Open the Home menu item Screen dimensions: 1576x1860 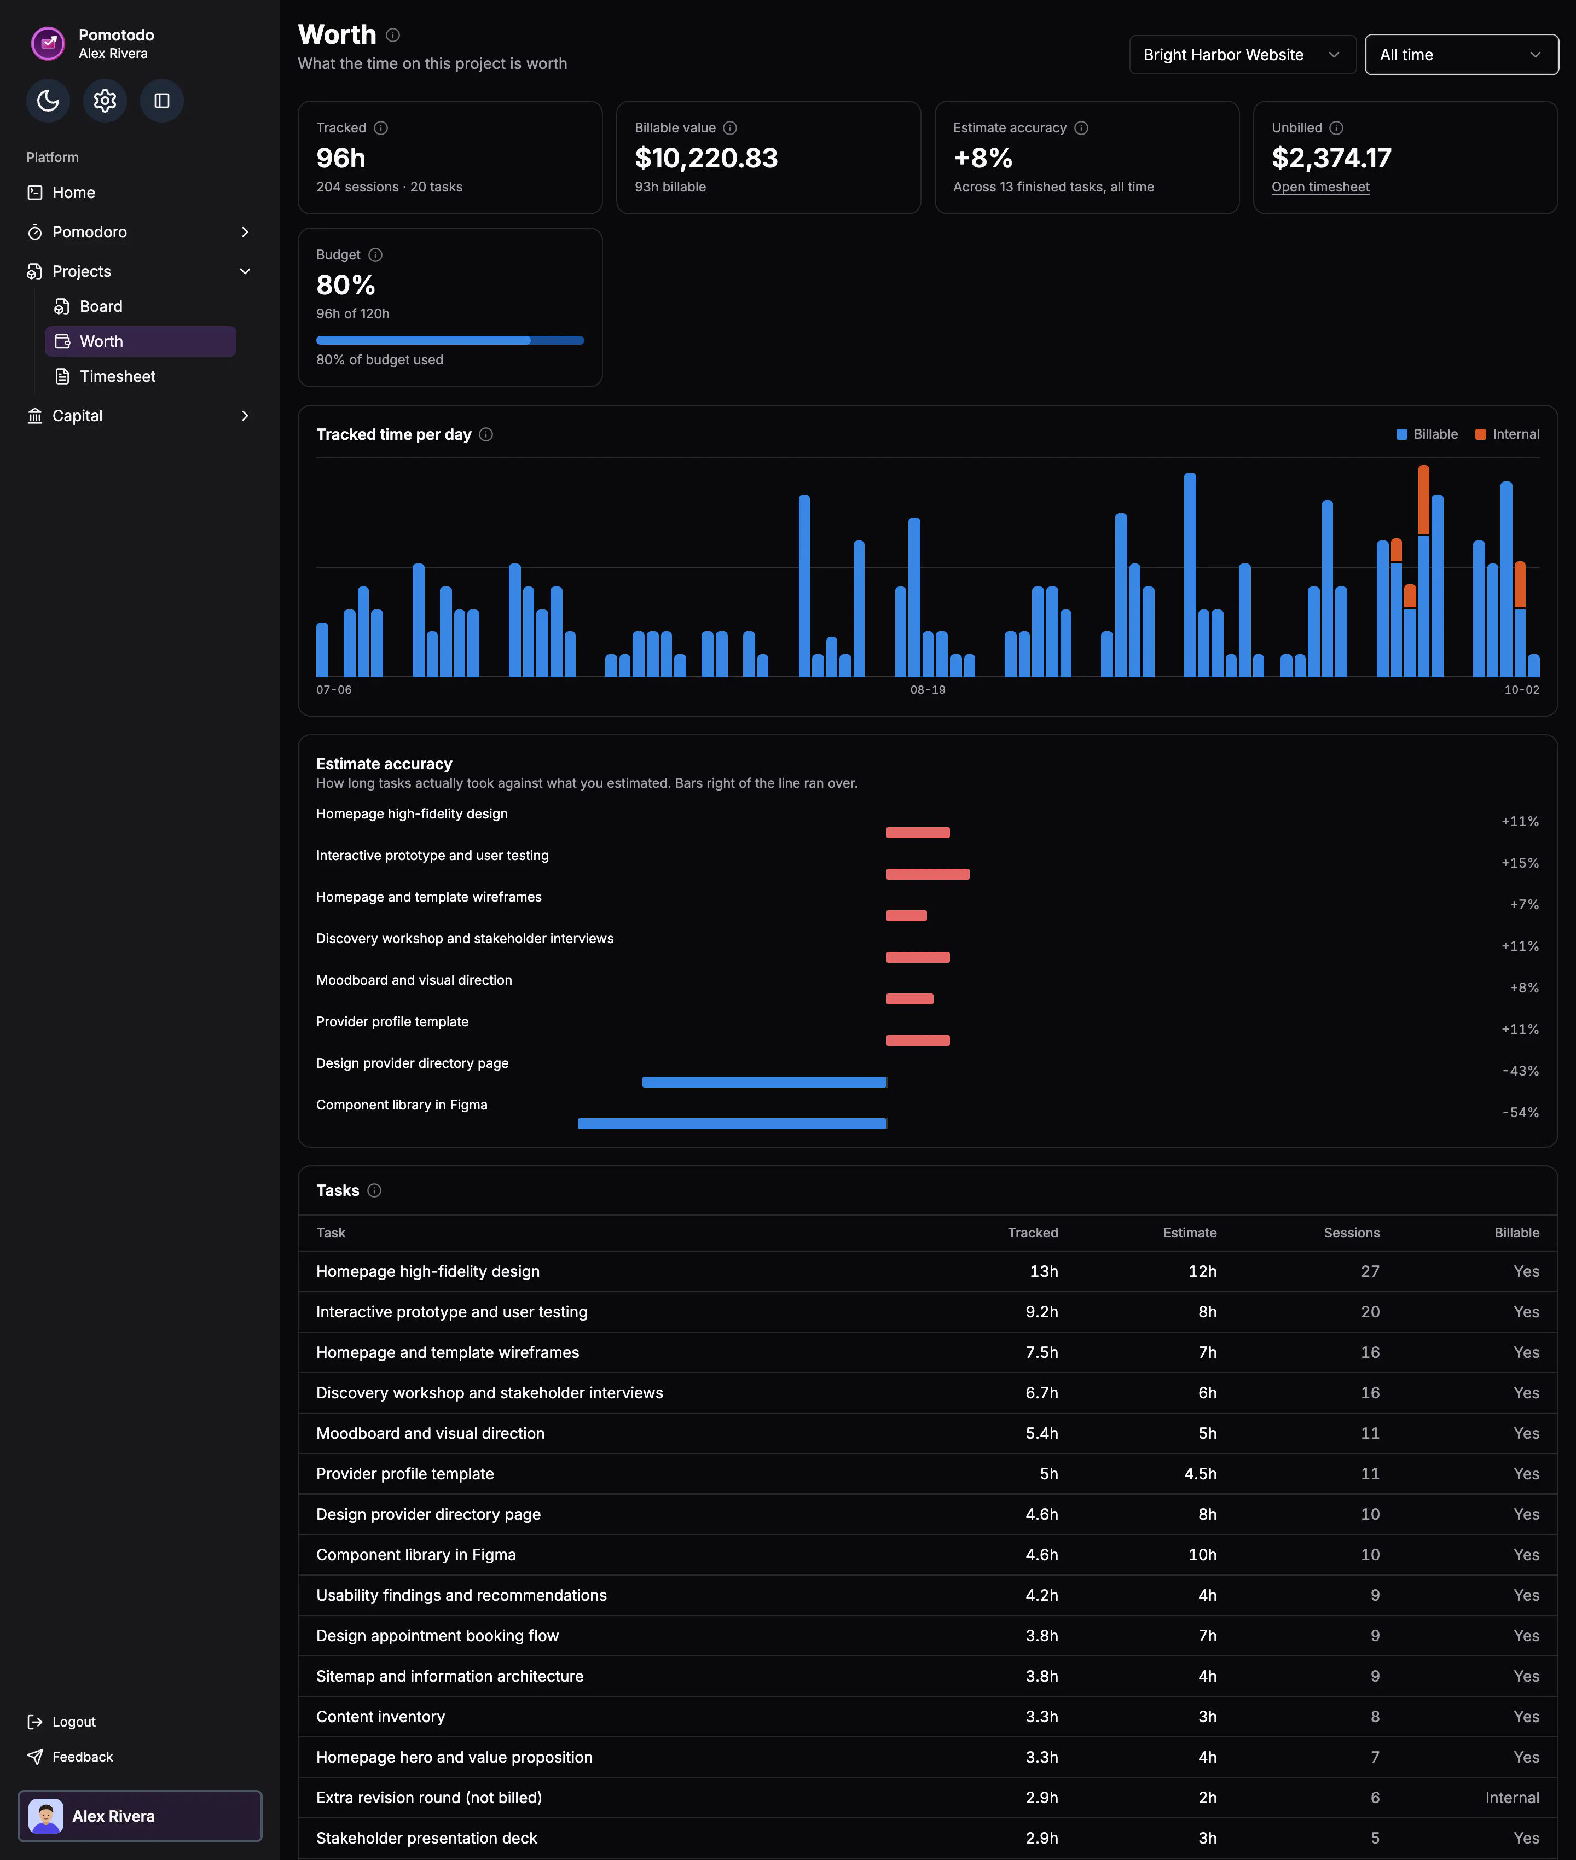coord(140,193)
